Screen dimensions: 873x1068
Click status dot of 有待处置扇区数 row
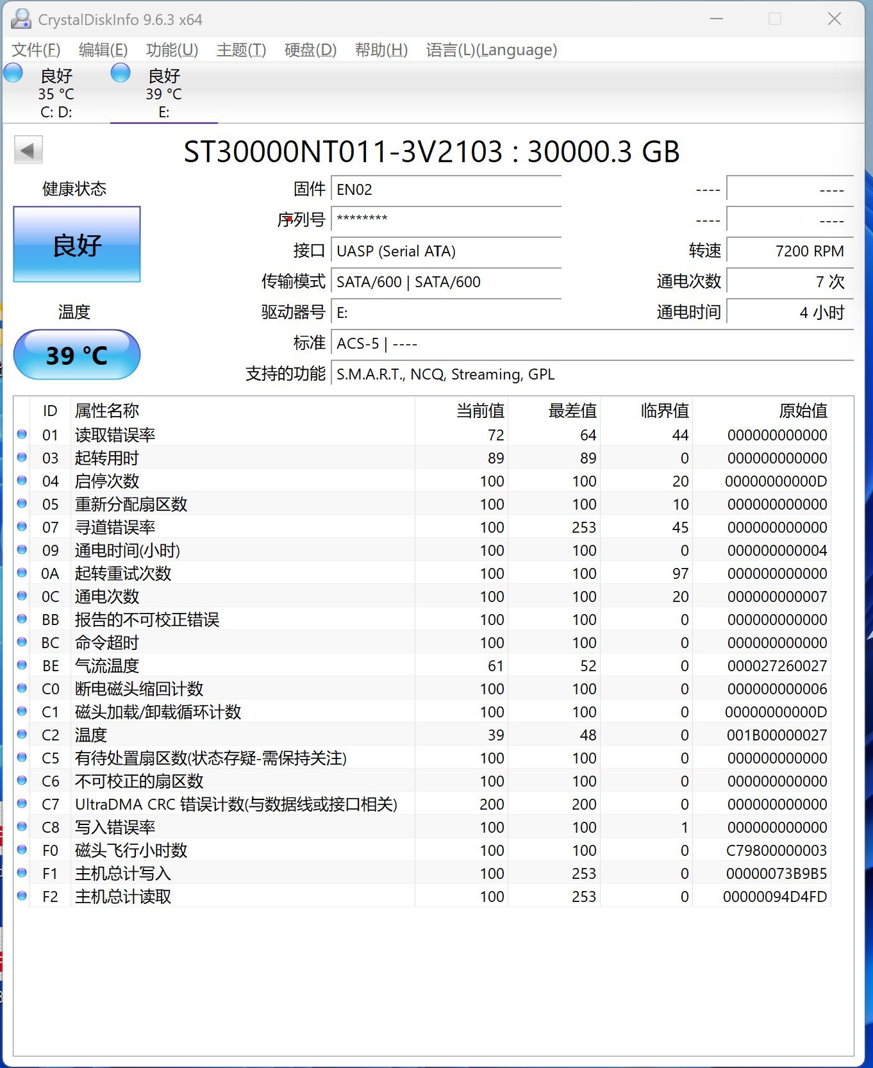tap(22, 758)
